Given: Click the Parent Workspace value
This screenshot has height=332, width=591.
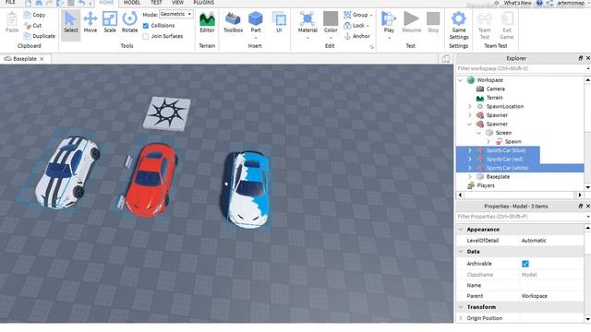Looking at the screenshot, I should click(534, 296).
